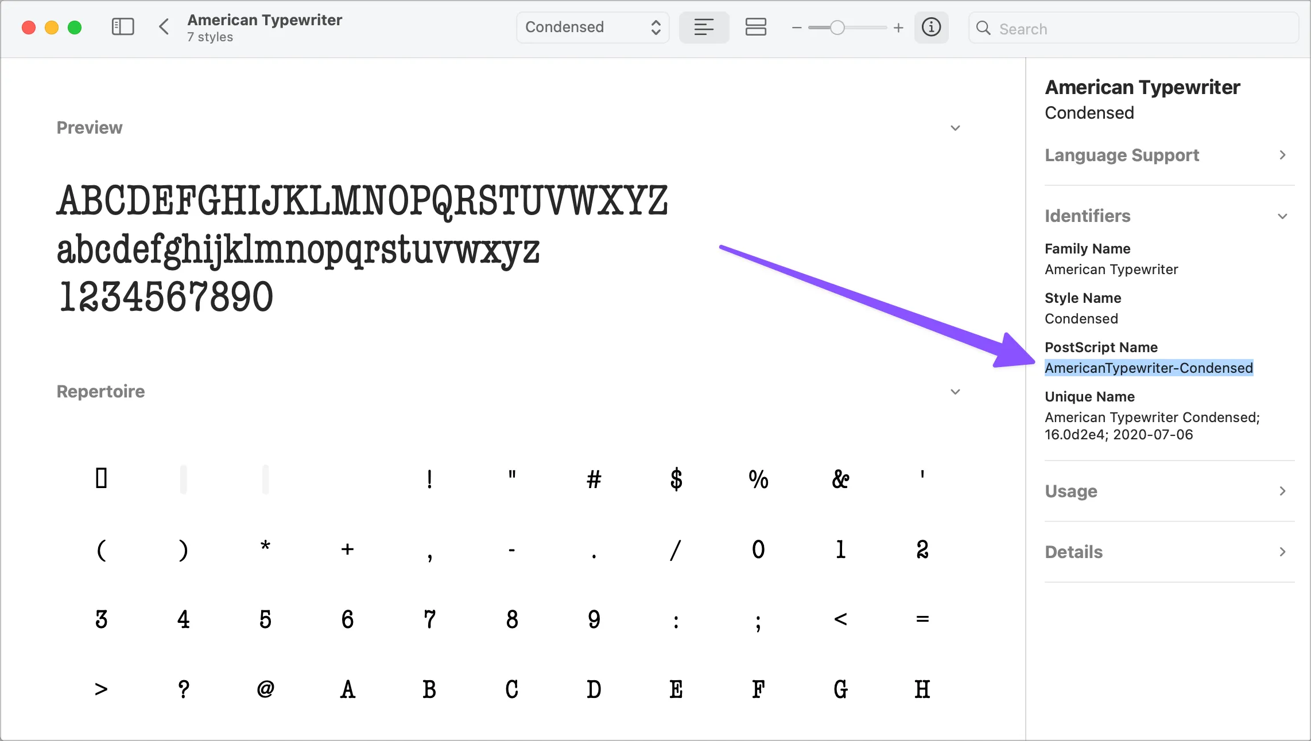Select the ampersand glyph in Repertoire

pyautogui.click(x=840, y=479)
